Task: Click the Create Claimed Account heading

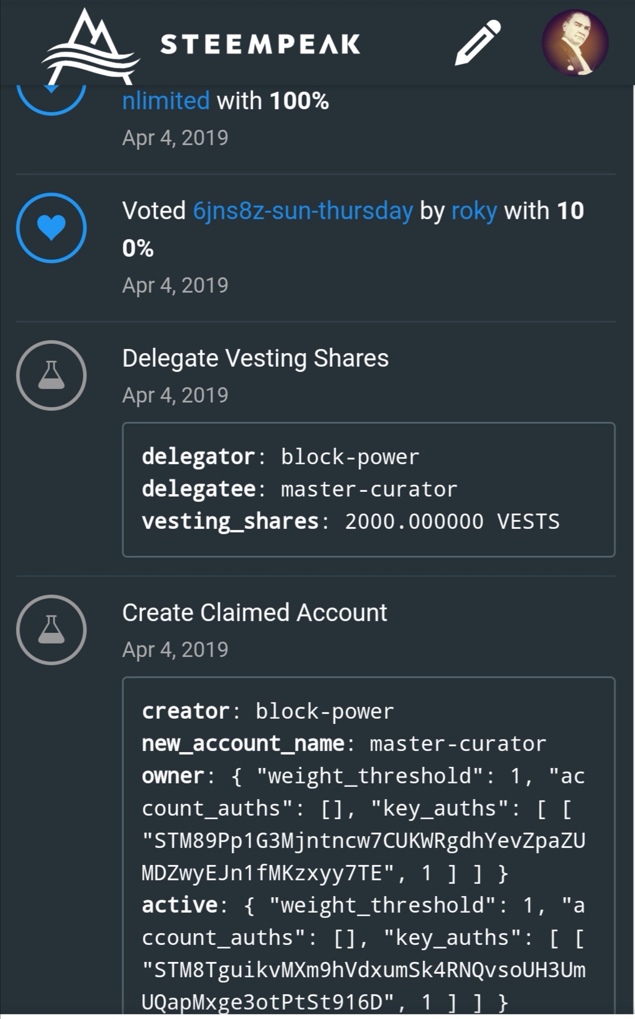Action: pos(255,613)
